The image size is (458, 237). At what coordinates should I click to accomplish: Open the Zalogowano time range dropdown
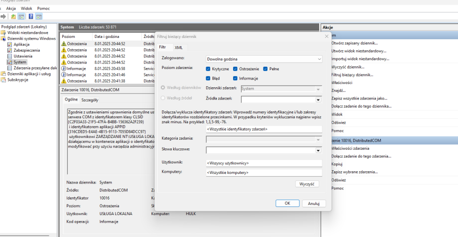[263, 59]
